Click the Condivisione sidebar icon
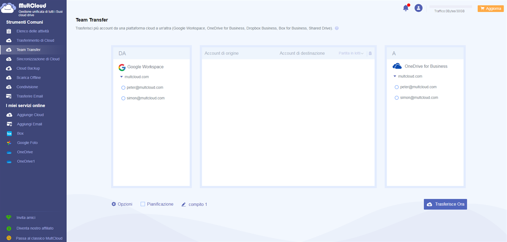507x242 pixels. (x=9, y=87)
